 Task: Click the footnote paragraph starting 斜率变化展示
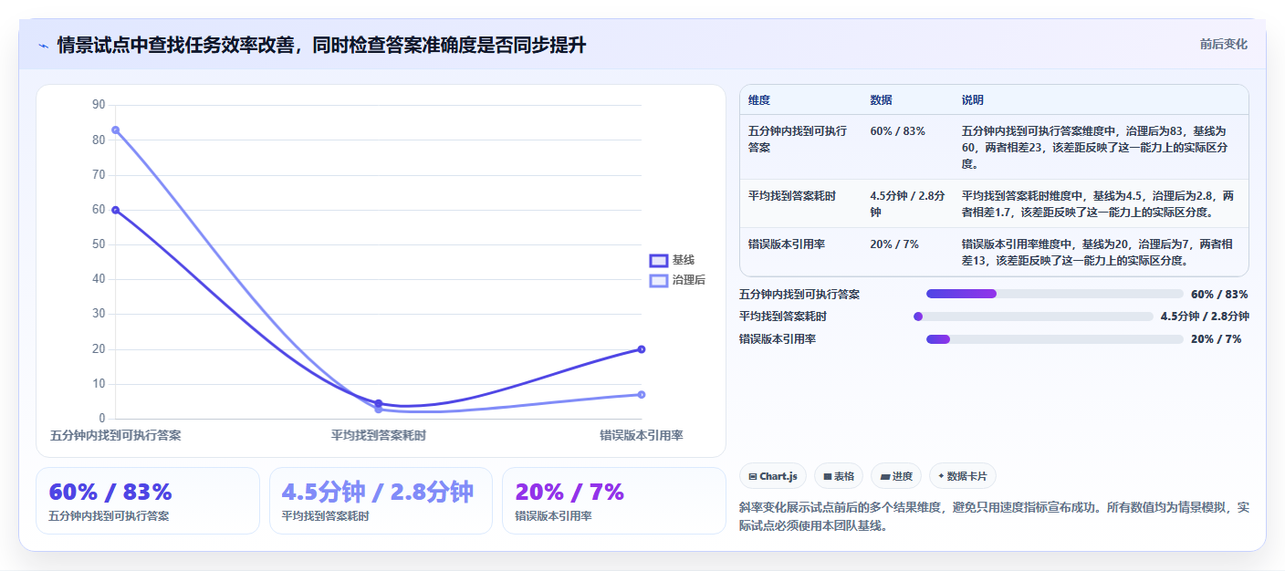(994, 516)
